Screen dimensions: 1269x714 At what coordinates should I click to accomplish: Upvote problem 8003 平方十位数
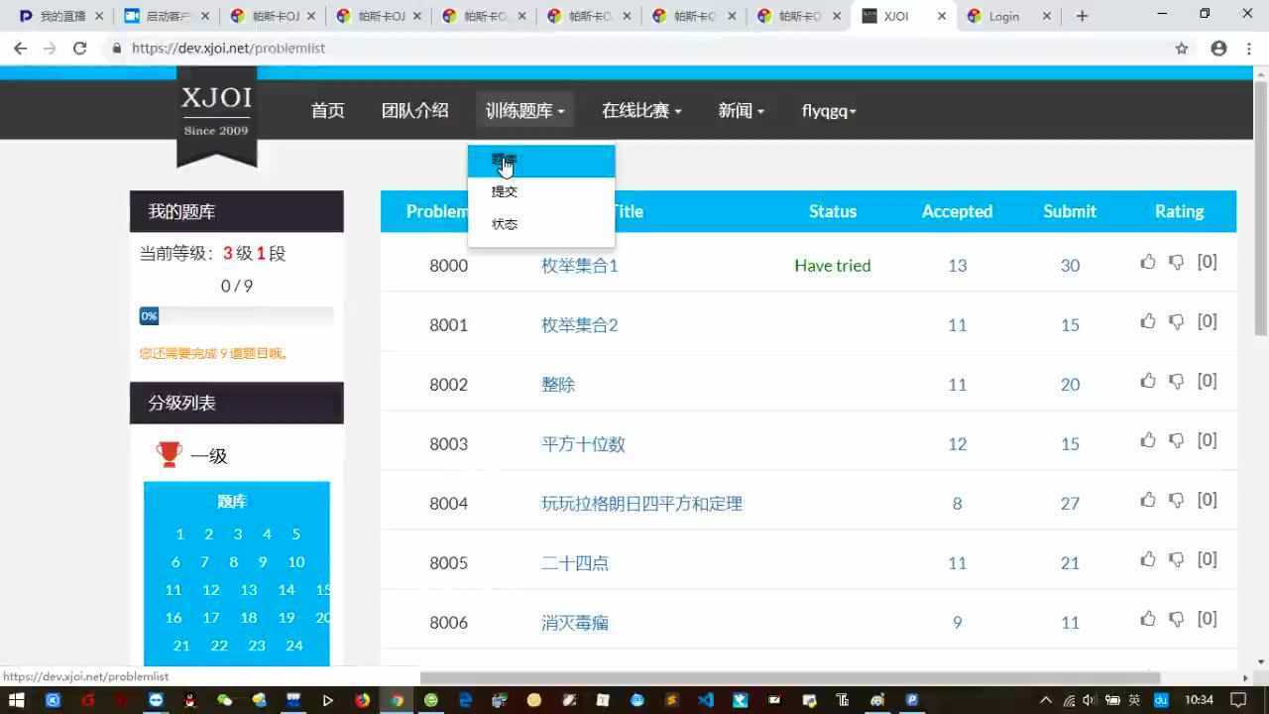pos(1148,440)
